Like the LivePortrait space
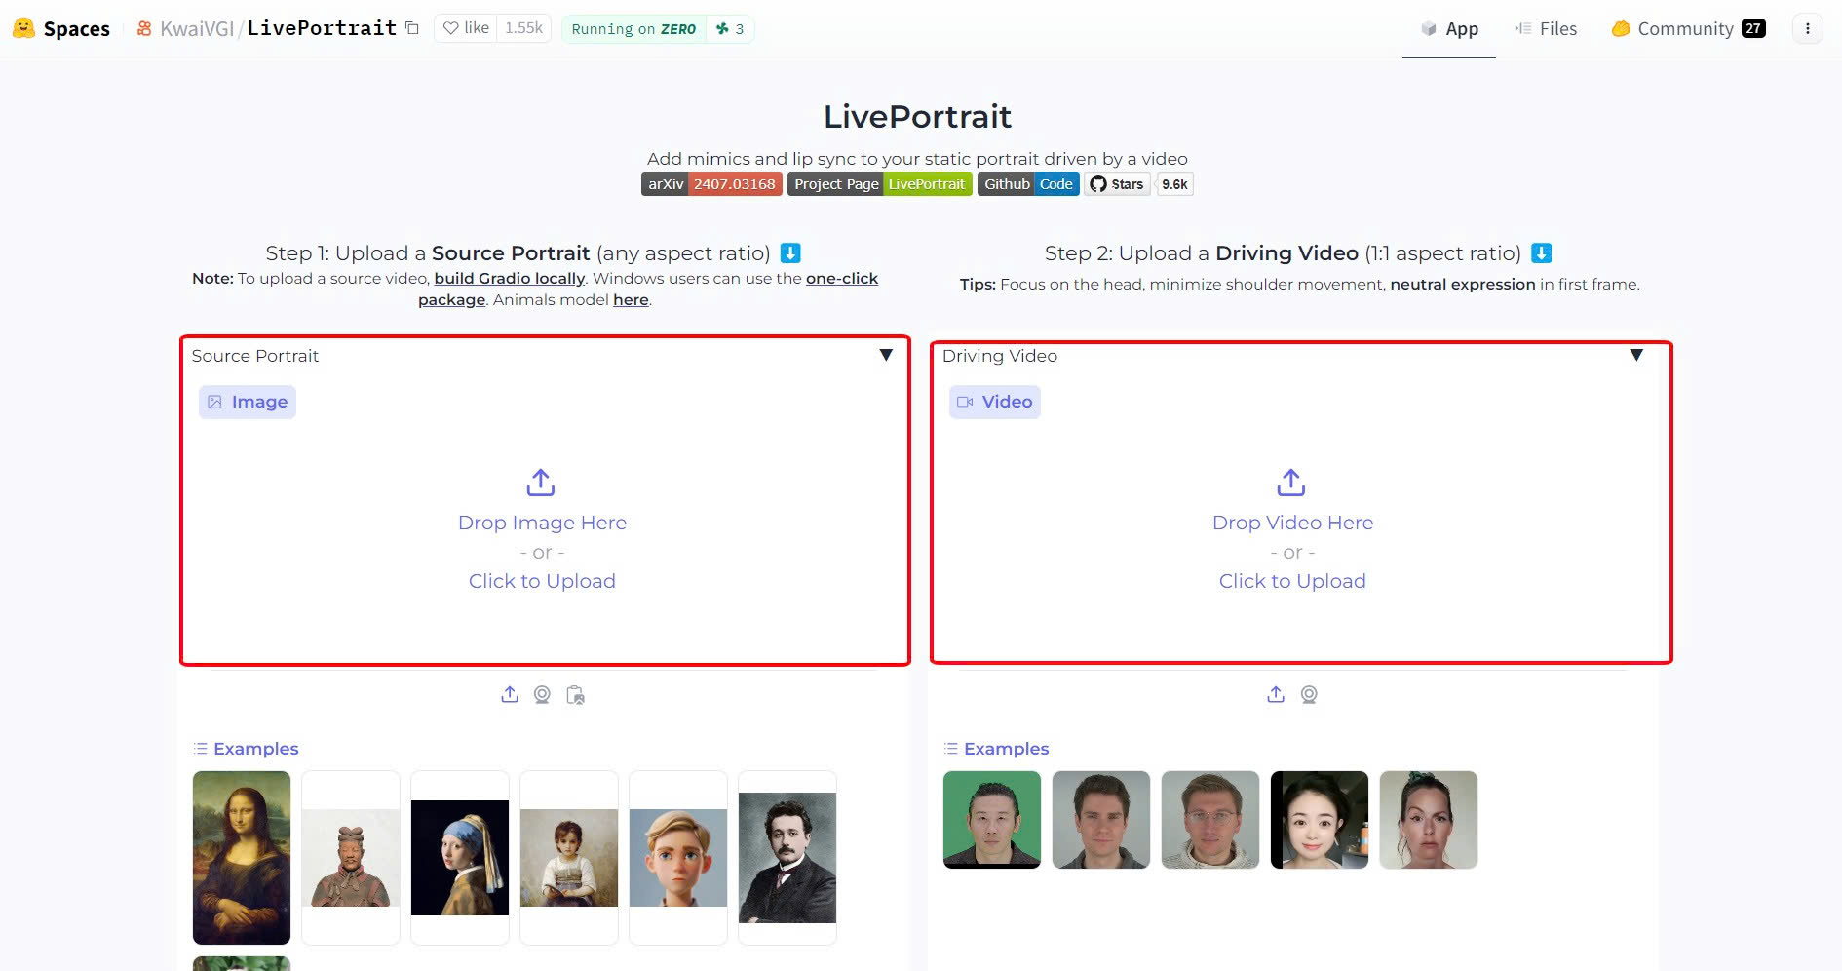Viewport: 1842px width, 971px height. (466, 28)
